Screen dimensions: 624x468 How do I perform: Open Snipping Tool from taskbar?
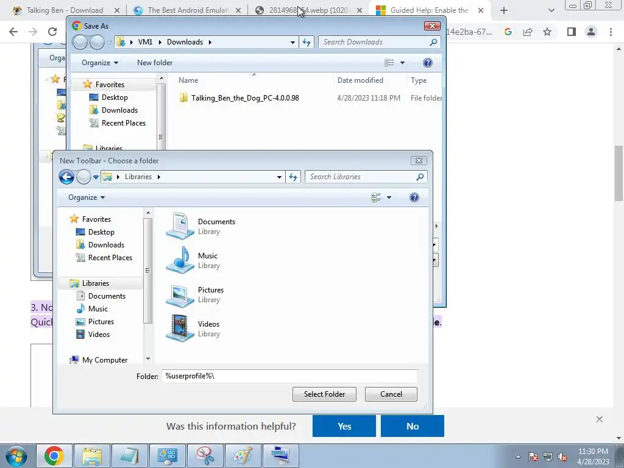(x=205, y=456)
